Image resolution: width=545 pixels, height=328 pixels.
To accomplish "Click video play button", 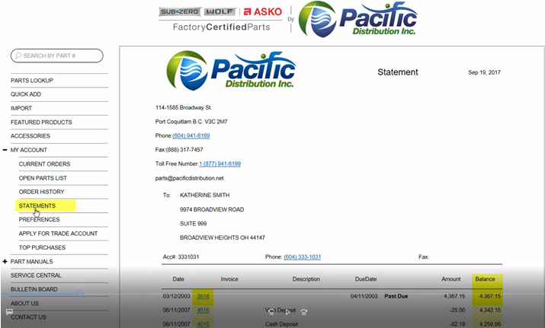I will (x=287, y=312).
